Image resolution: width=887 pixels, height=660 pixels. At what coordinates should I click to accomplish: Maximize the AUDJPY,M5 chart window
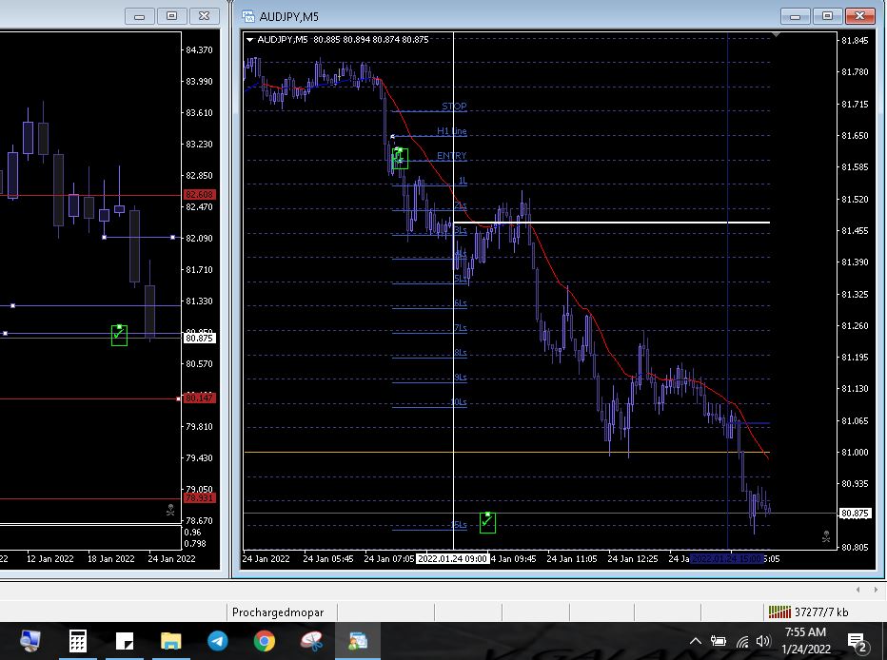(x=827, y=16)
